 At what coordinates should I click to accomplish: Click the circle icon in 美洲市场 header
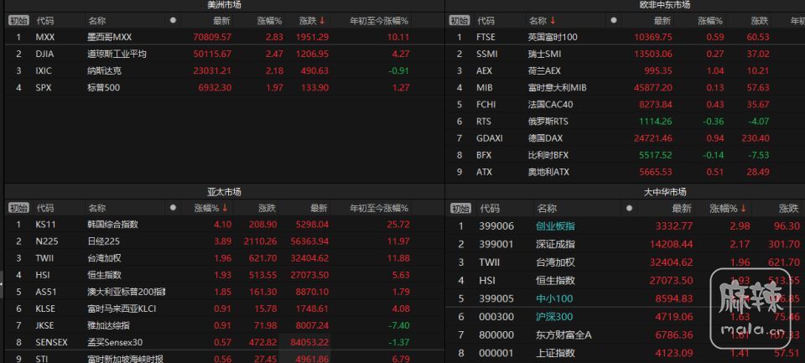pyautogui.click(x=173, y=20)
